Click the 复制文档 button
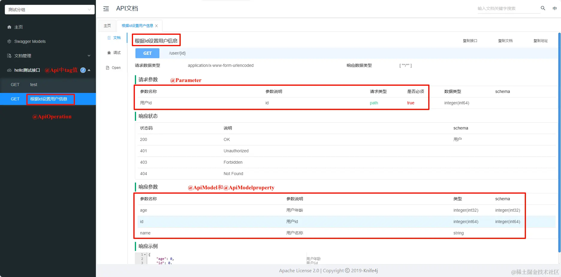 [x=505, y=41]
